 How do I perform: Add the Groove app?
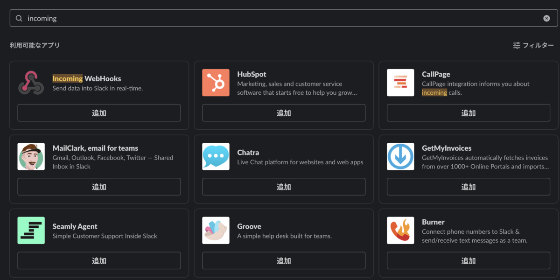[284, 260]
